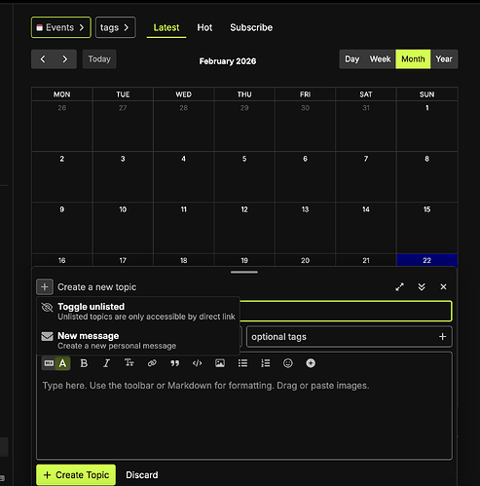
Task: Discard the topic draft
Action: pyautogui.click(x=142, y=475)
